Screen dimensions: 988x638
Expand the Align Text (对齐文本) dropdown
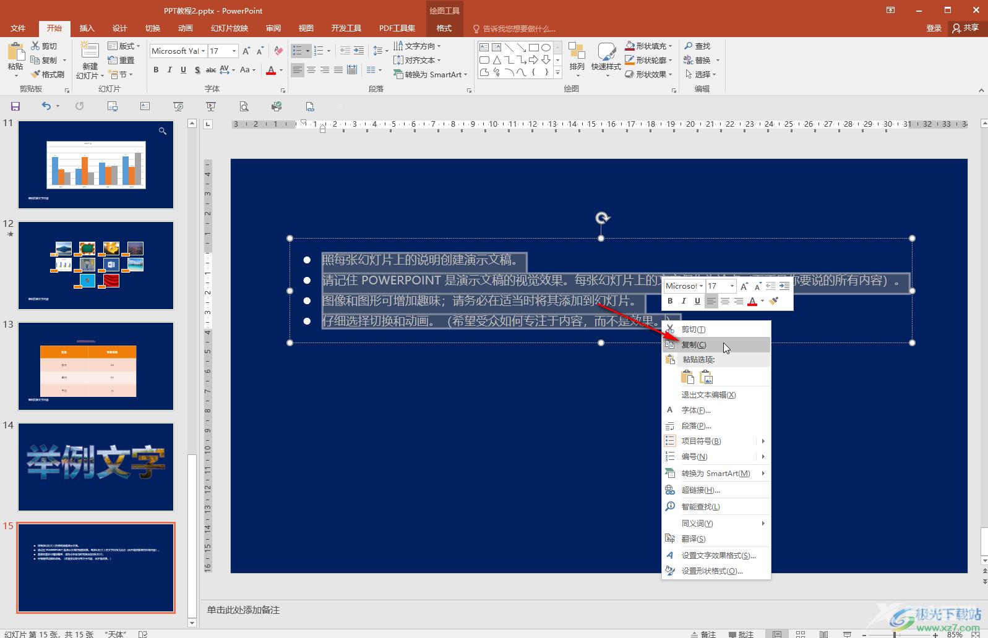point(417,60)
